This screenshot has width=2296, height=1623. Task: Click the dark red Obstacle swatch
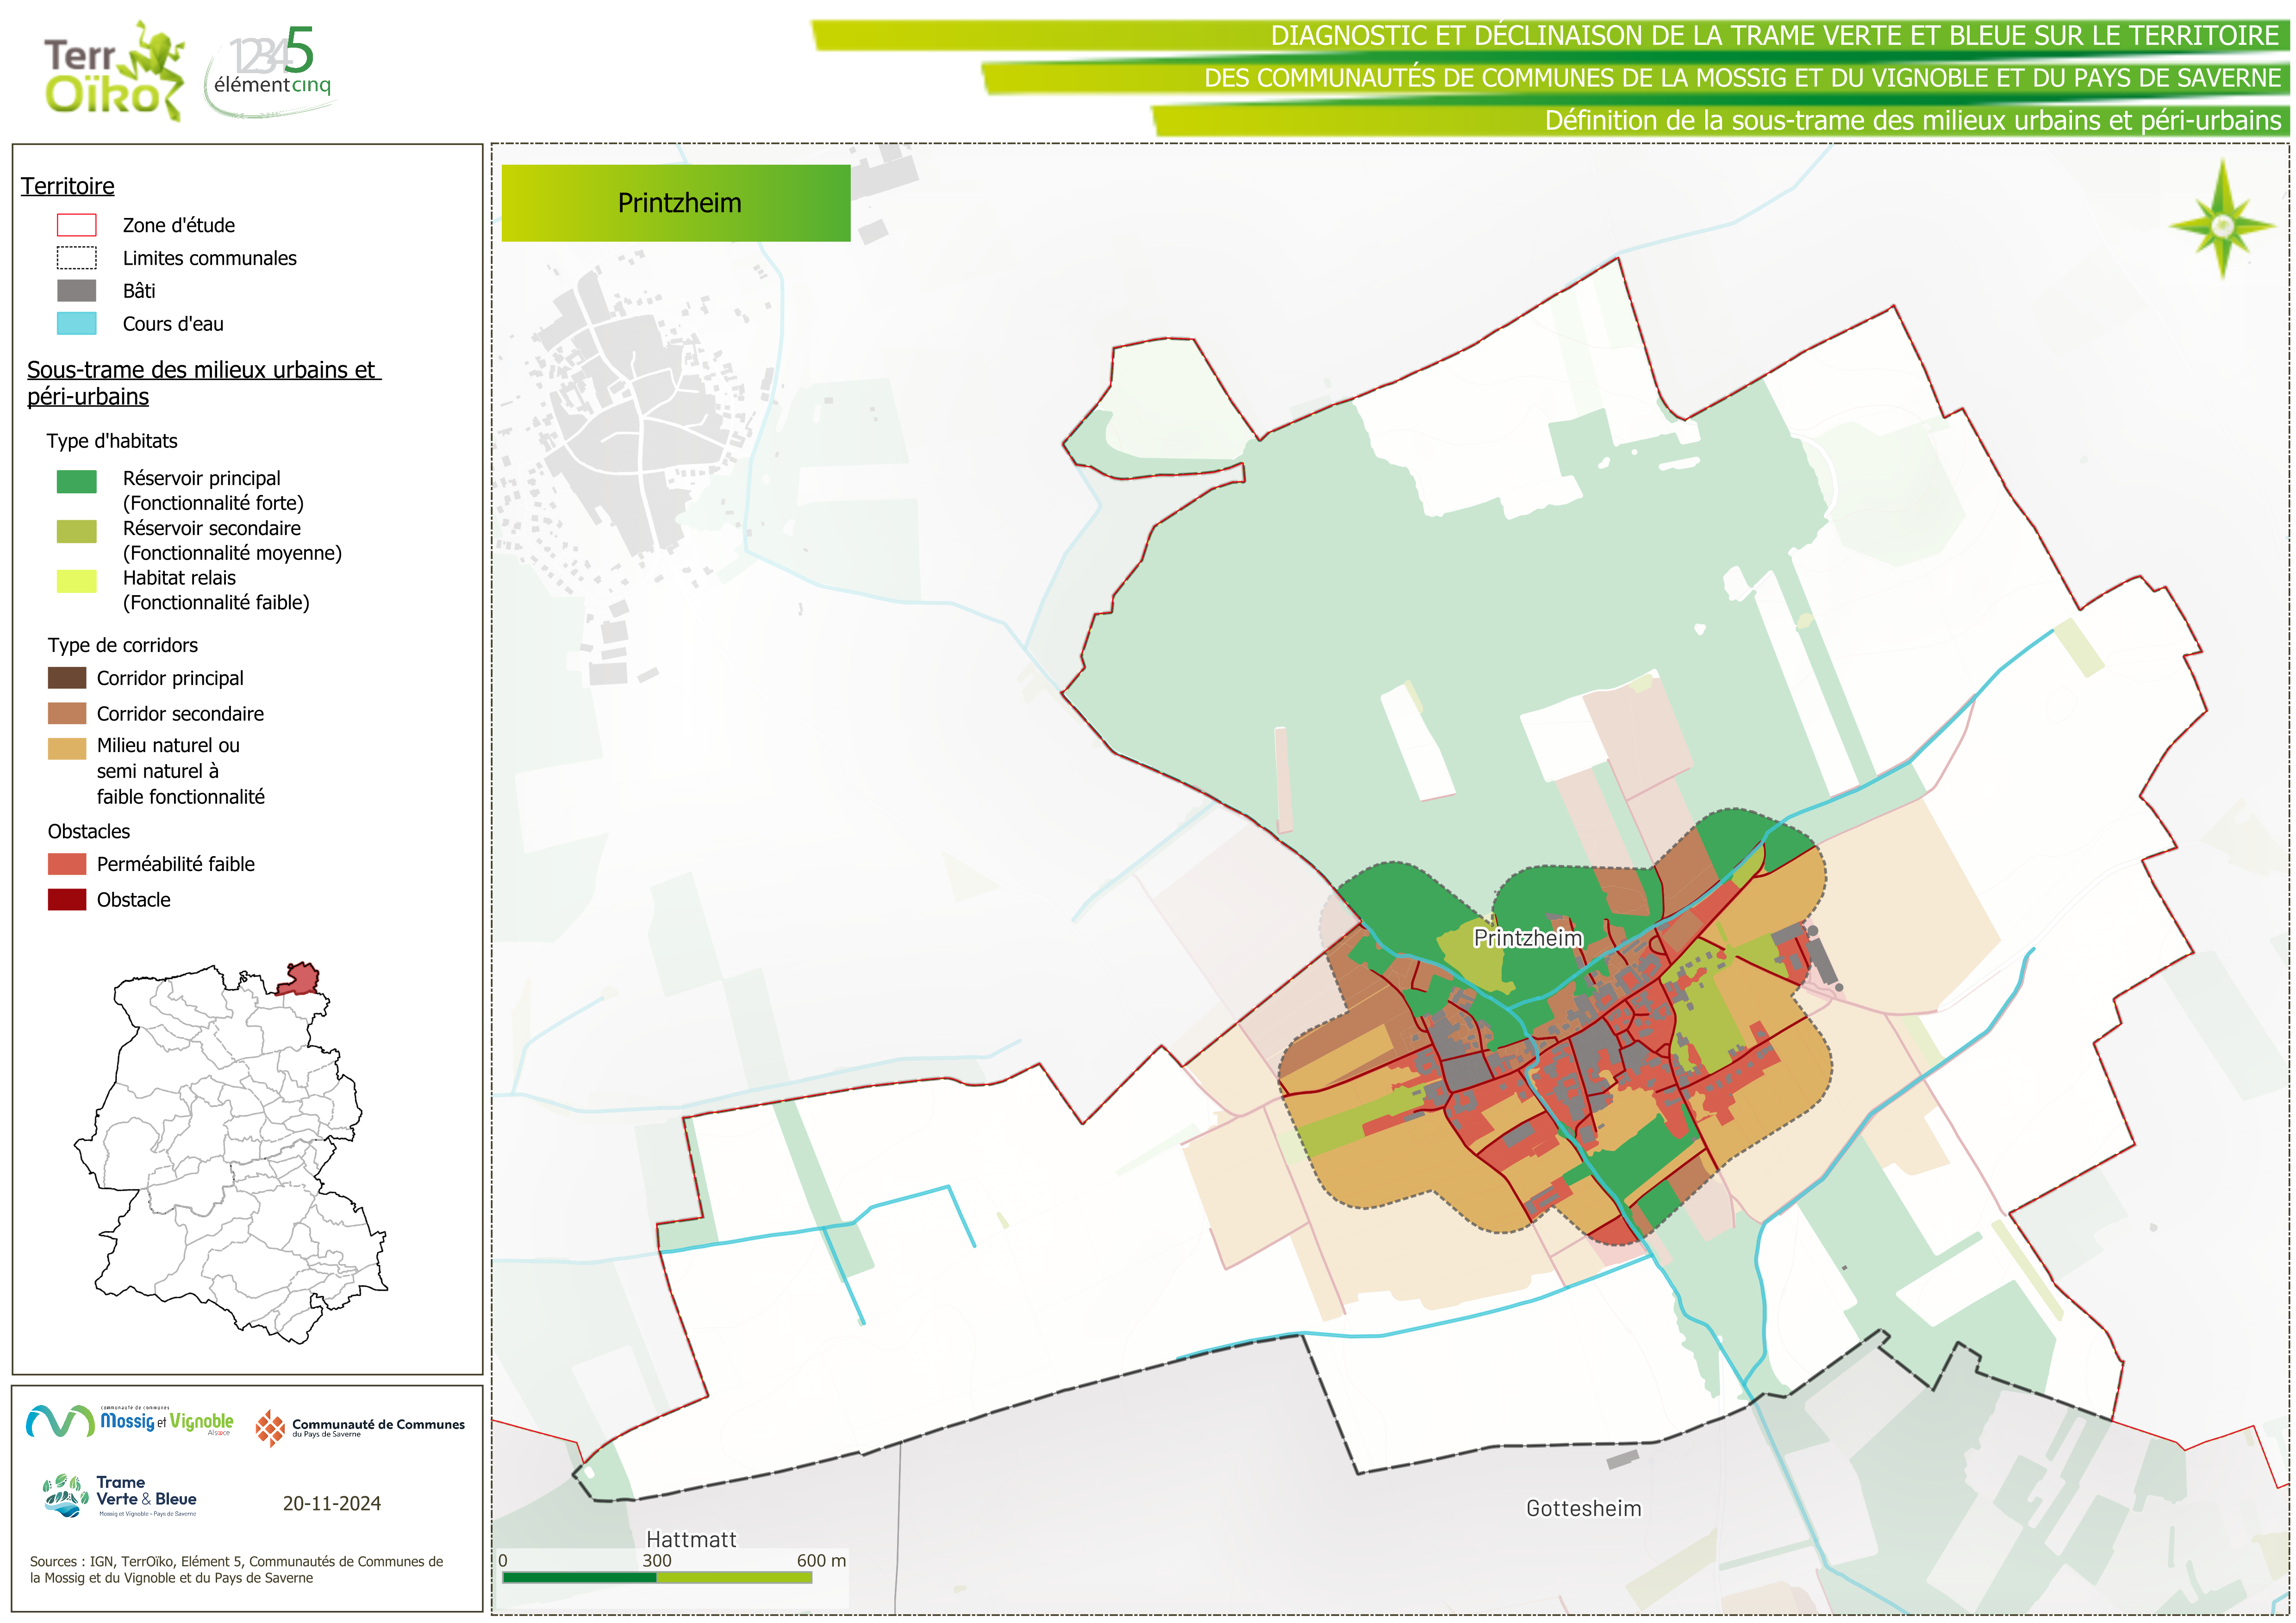67,899
